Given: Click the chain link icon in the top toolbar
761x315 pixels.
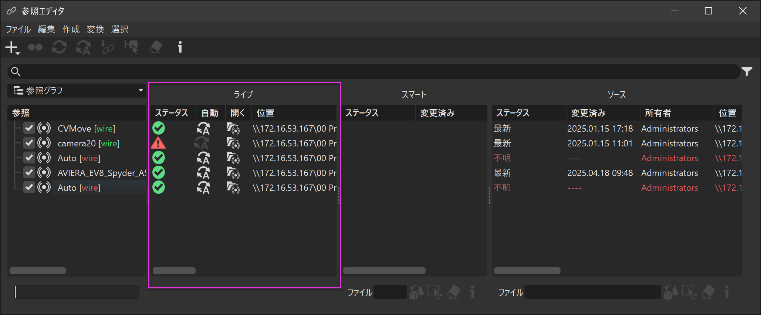Looking at the screenshot, I should click(107, 47).
